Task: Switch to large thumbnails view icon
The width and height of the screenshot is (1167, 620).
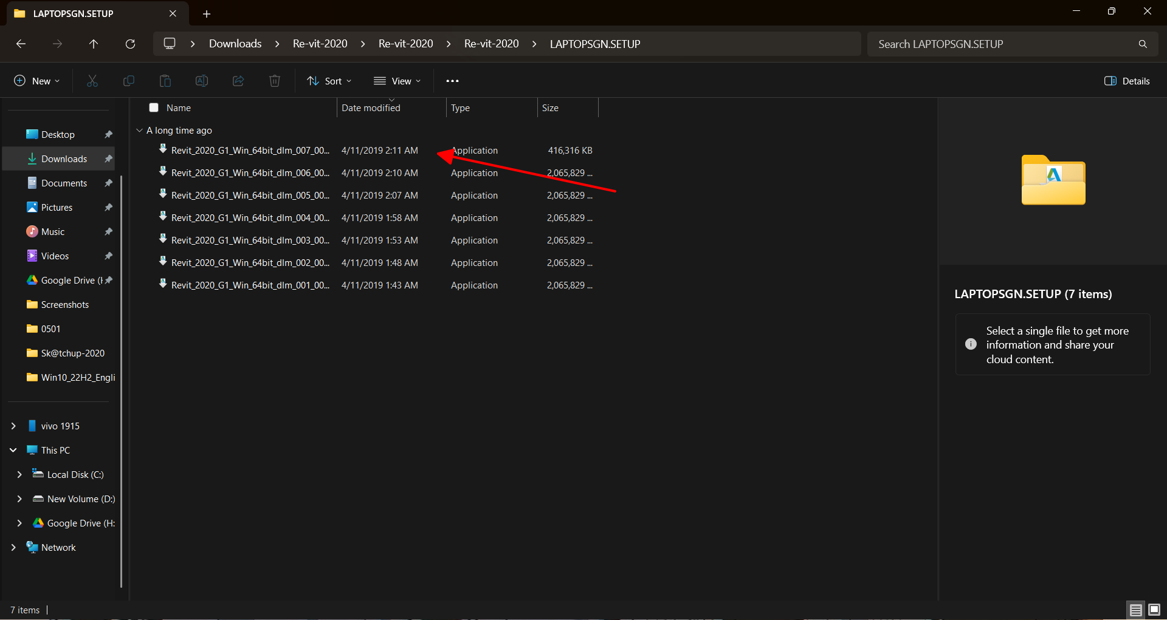Action: click(1154, 610)
